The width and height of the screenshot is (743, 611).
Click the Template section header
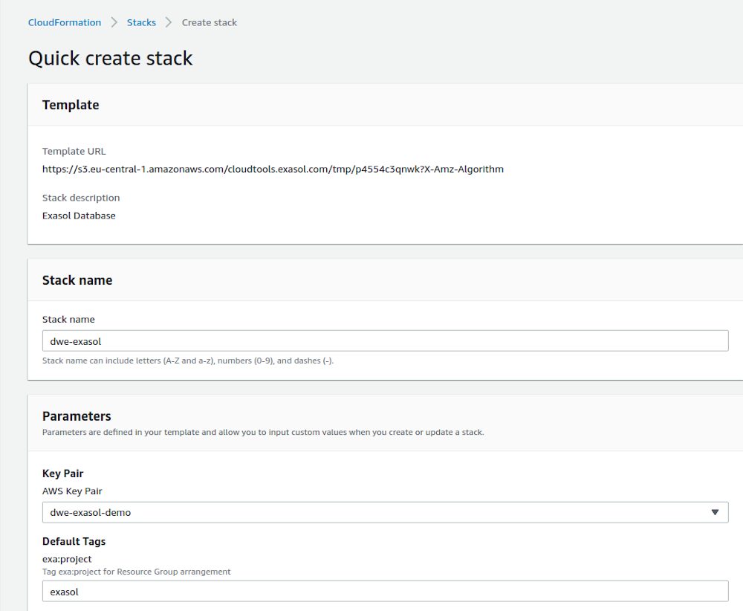coord(71,105)
